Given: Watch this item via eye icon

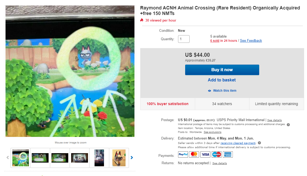Looking at the screenshot, I should click(x=210, y=91).
